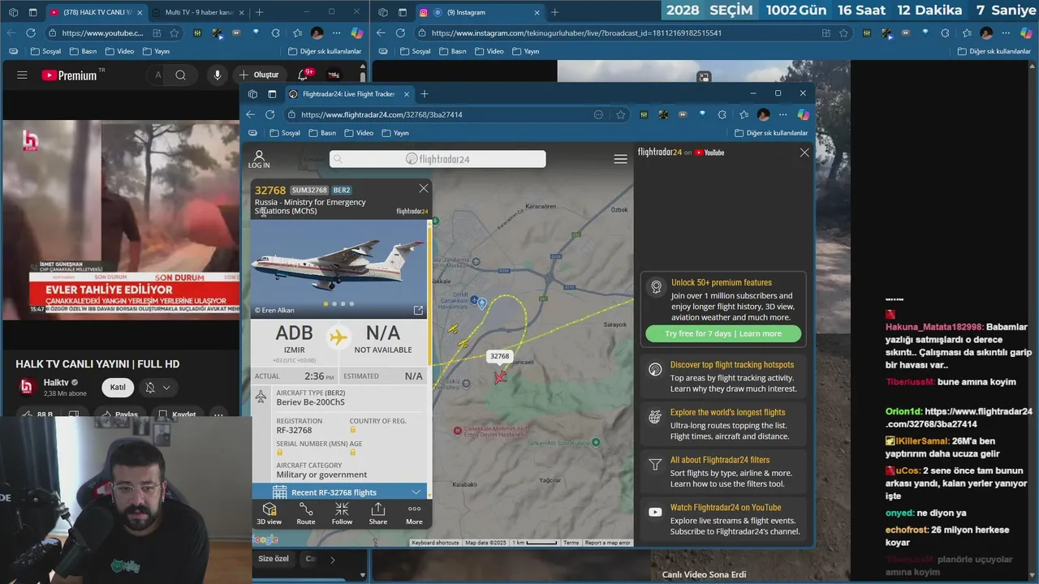The width and height of the screenshot is (1039, 584).
Task: Click Report a map error link
Action: 607,543
